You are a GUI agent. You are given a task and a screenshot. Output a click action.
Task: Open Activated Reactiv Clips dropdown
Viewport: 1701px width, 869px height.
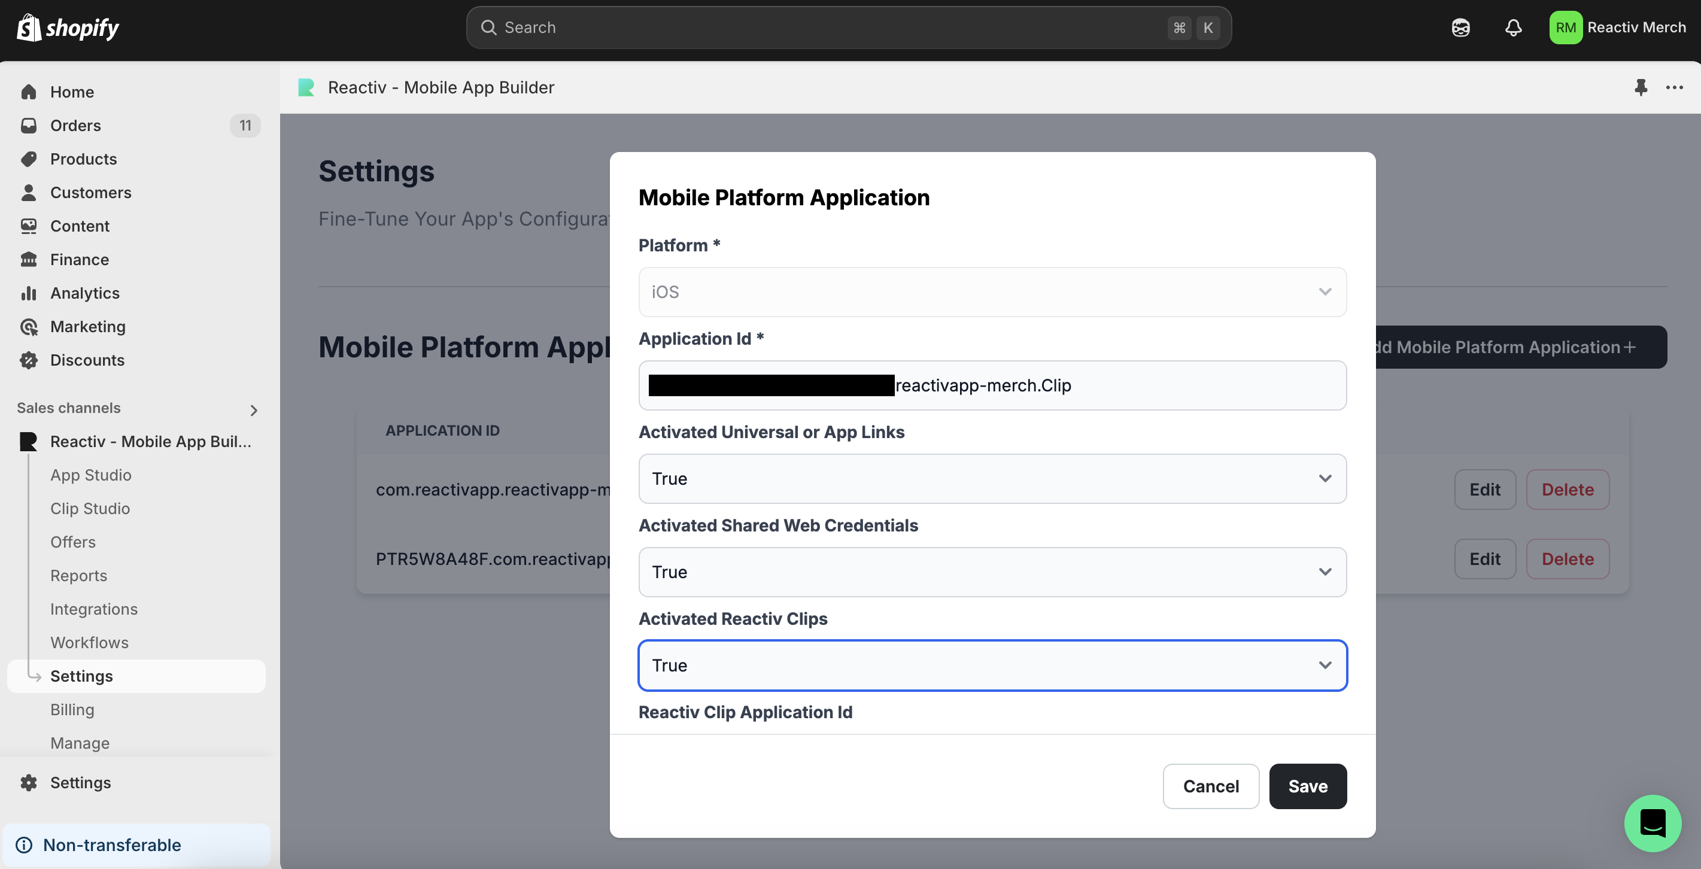pyautogui.click(x=992, y=665)
